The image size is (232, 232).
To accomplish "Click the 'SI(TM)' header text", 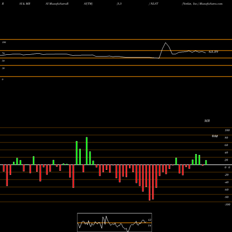I will [88, 4].
